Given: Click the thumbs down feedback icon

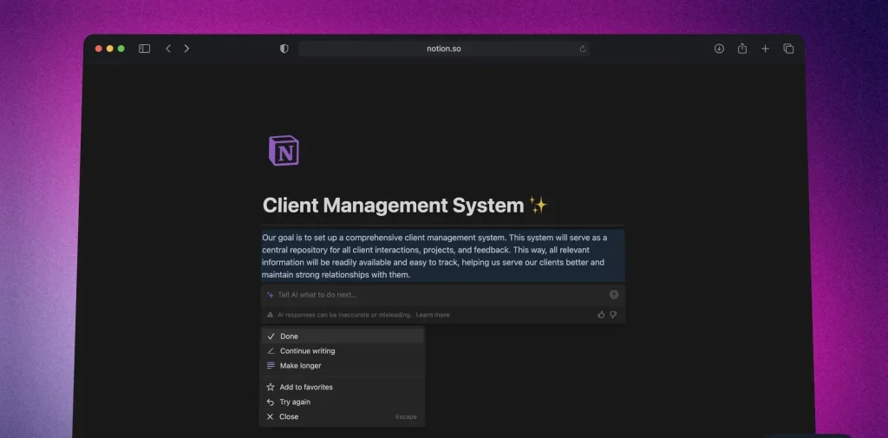Looking at the screenshot, I should coord(613,315).
